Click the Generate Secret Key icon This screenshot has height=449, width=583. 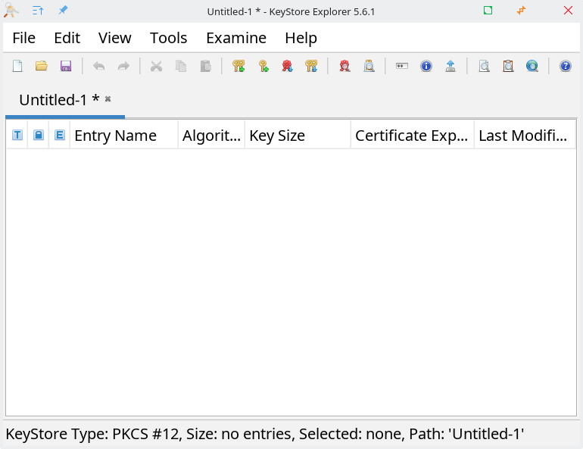[x=263, y=67]
